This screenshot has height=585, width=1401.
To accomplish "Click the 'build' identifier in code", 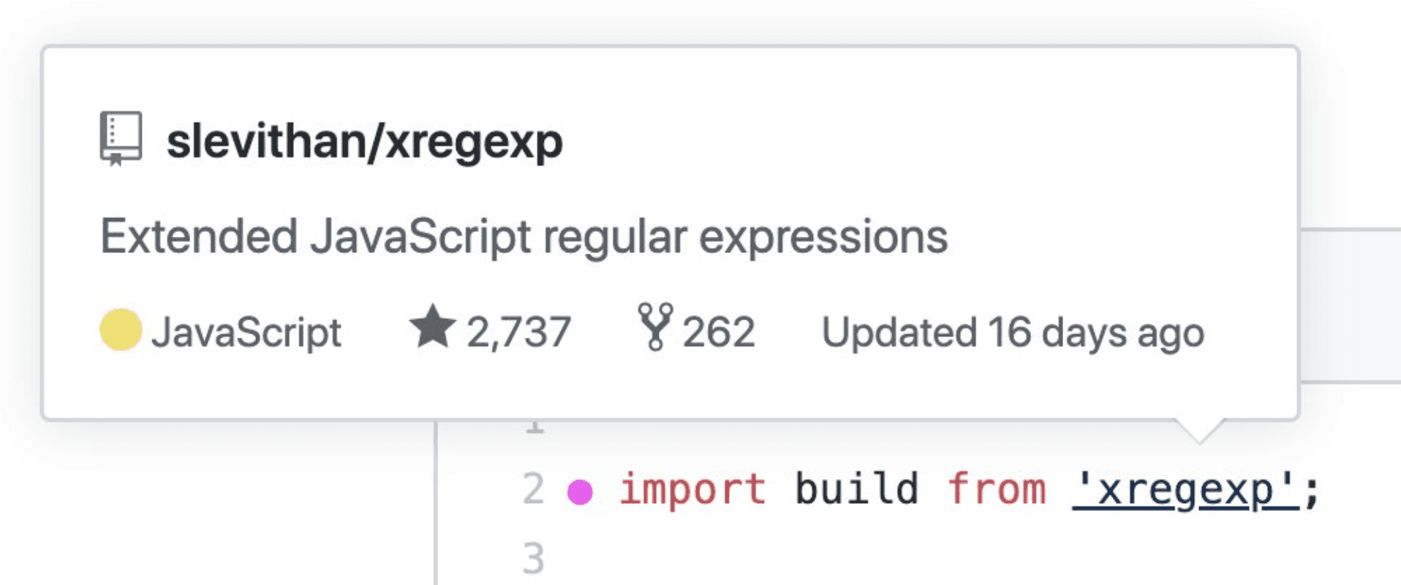I will 856,489.
